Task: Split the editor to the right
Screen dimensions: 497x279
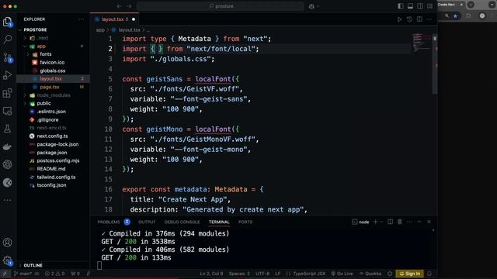Action: point(419,19)
